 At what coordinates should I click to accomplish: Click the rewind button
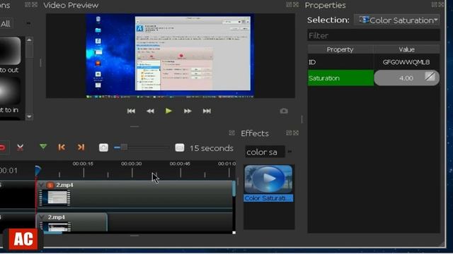tap(150, 111)
